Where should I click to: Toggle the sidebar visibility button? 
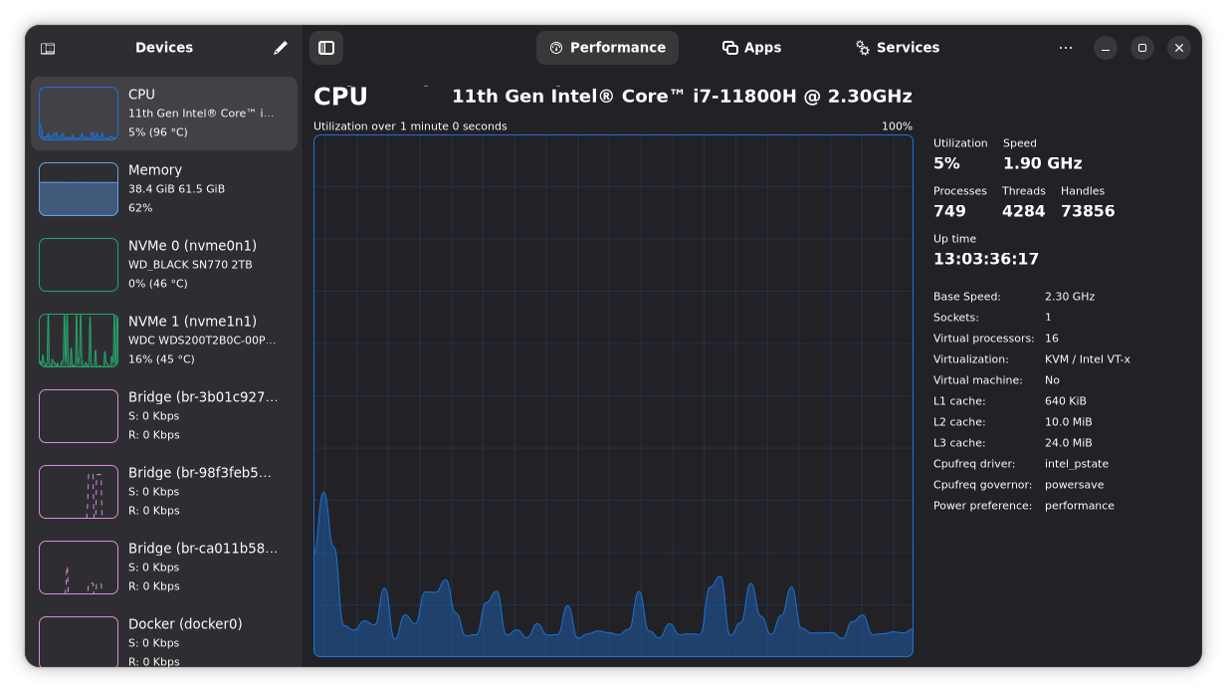pyautogui.click(x=326, y=48)
